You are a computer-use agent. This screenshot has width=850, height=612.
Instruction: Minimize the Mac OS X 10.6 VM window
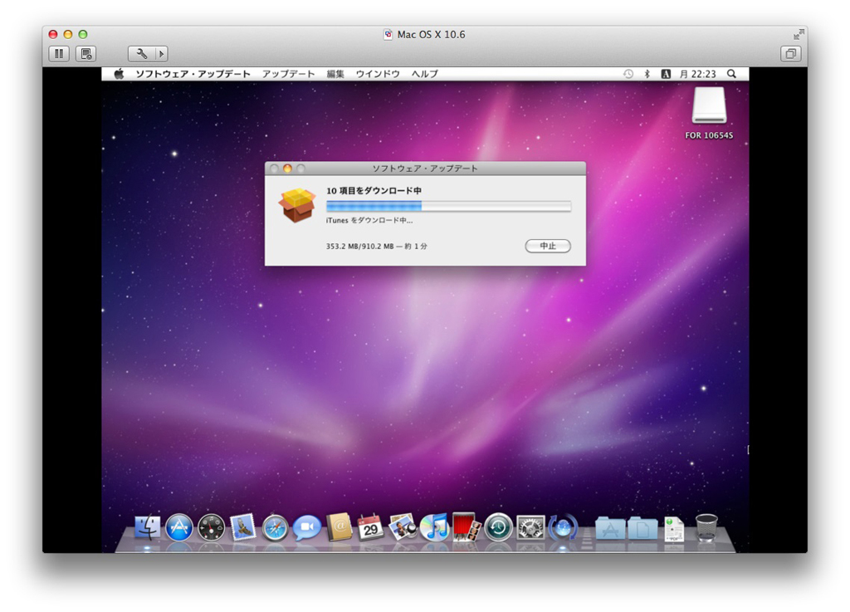coord(68,35)
